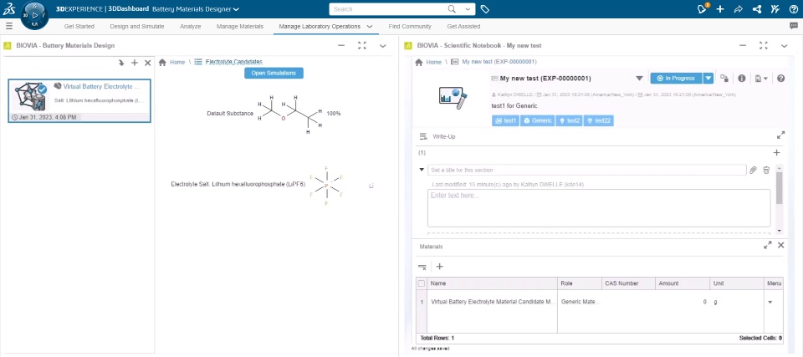Screen dimensions: 803x357
Task: Click the My new test breadcrumb link
Action: click(499, 62)
